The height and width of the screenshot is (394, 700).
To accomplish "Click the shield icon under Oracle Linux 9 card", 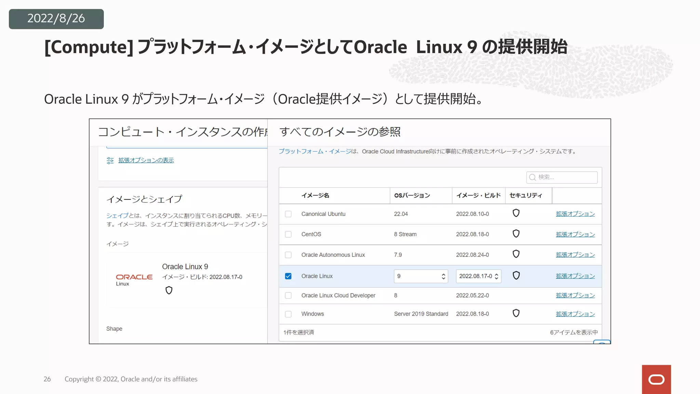I will [x=169, y=290].
